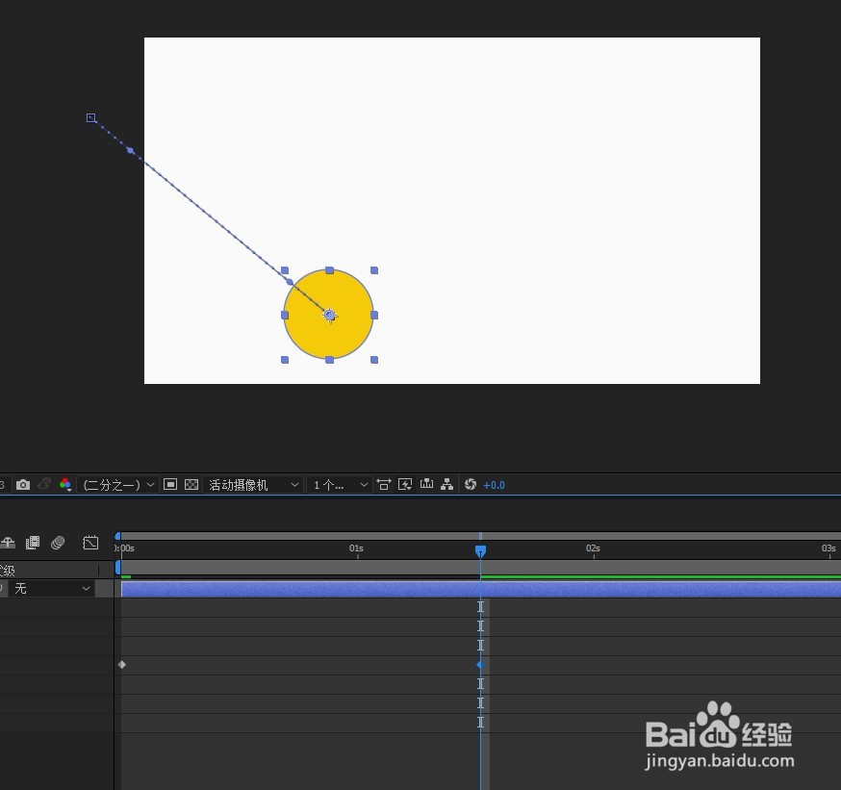This screenshot has height=790, width=841.
Task: Click the blue layer duration bar
Action: coord(481,589)
